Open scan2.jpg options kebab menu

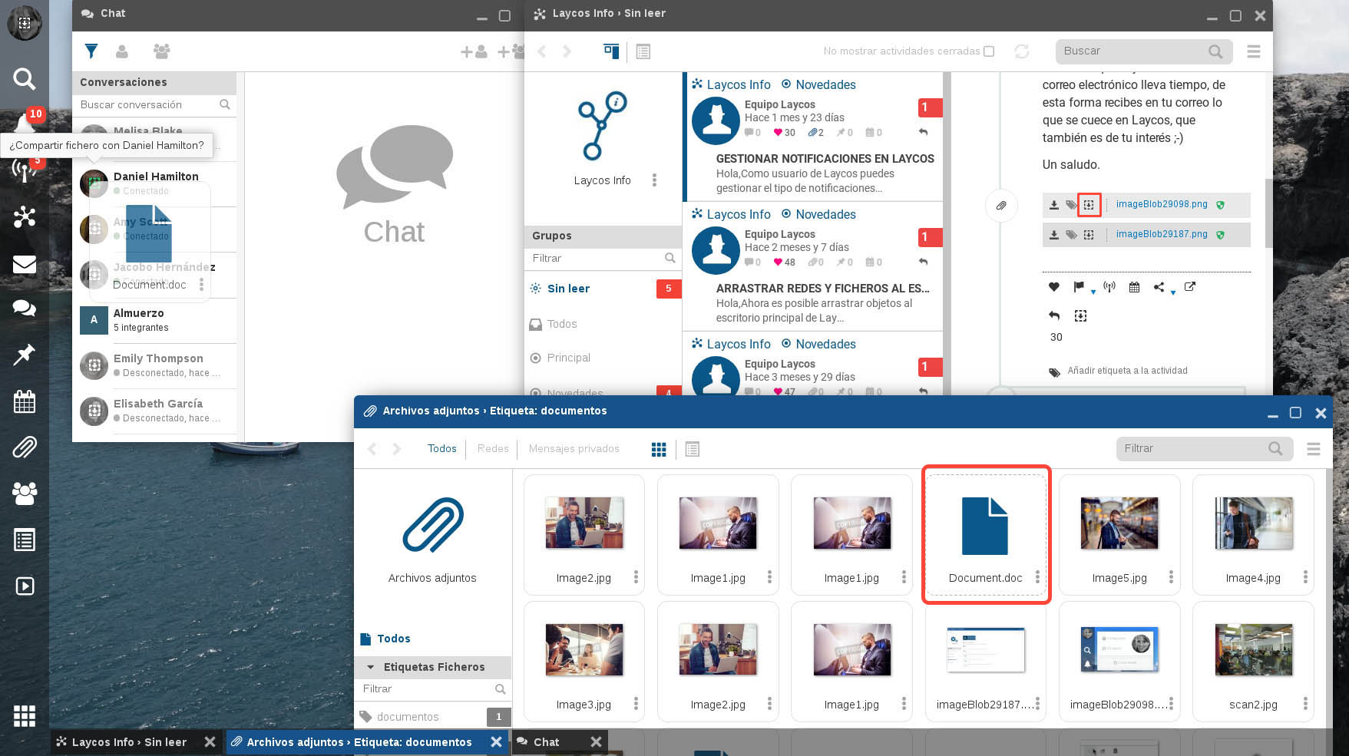[x=1305, y=704]
